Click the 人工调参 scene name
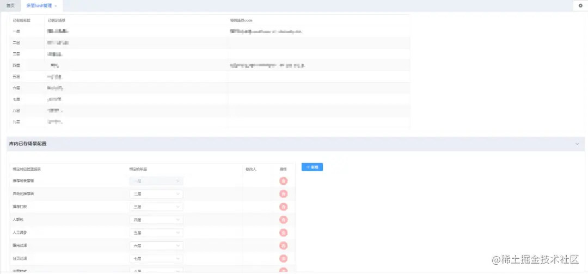Viewport: 588px width, 274px height. [x=20, y=233]
